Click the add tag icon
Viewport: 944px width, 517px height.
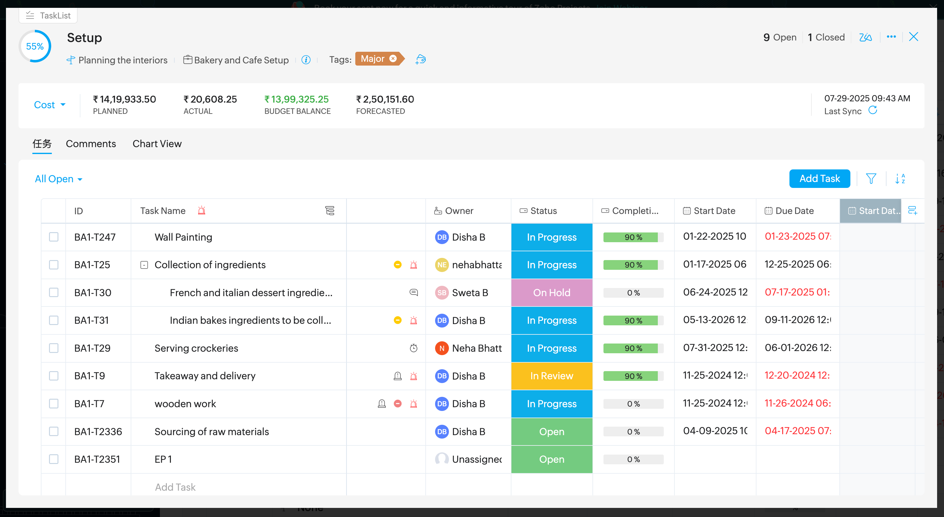(421, 59)
